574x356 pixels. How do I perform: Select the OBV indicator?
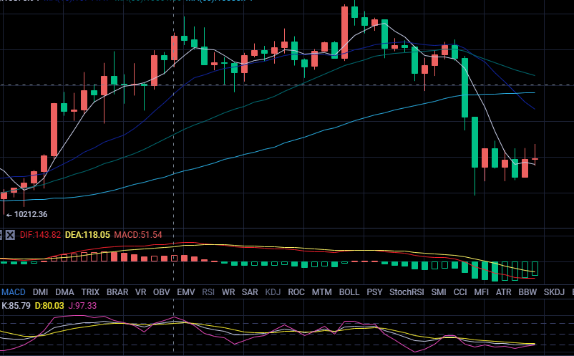[x=162, y=292]
